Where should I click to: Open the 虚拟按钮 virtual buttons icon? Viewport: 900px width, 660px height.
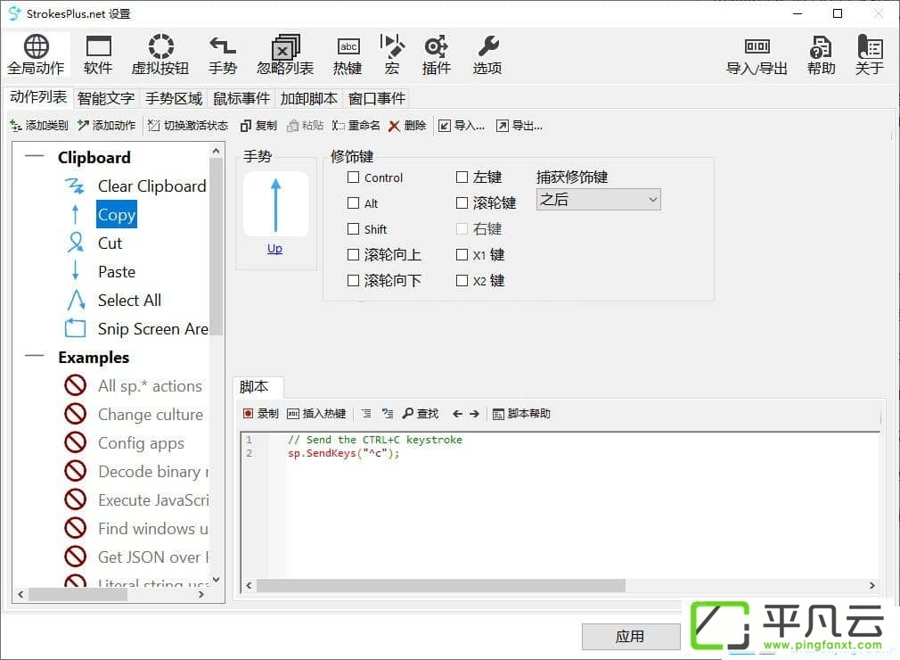coord(160,55)
